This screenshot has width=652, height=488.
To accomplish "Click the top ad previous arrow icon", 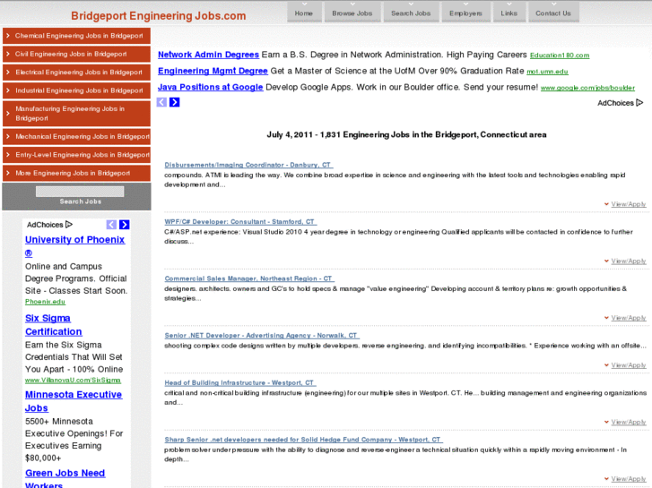I will tap(161, 102).
